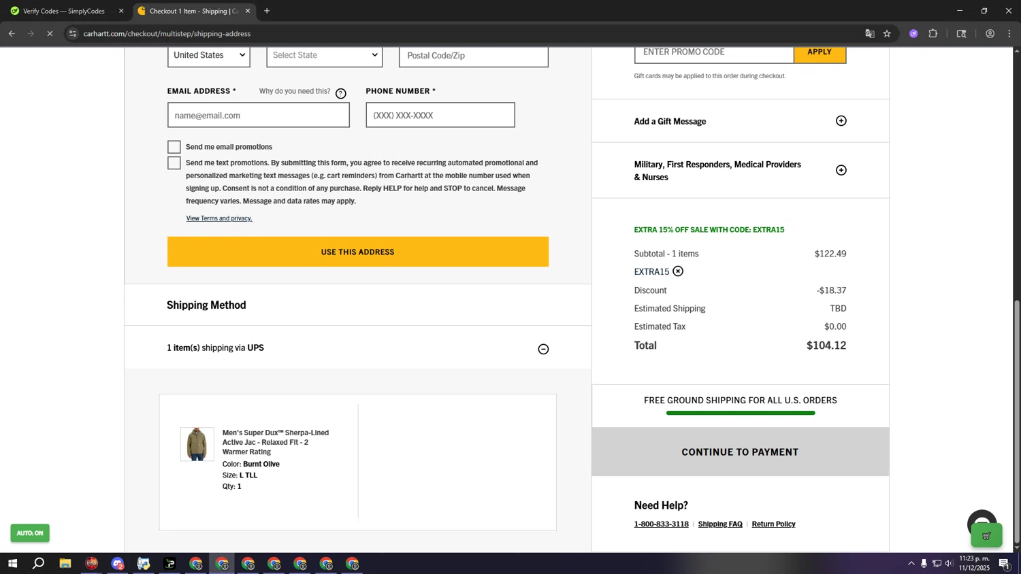The height and width of the screenshot is (574, 1021).
Task: Expand the Add a Gift Message section
Action: click(841, 121)
